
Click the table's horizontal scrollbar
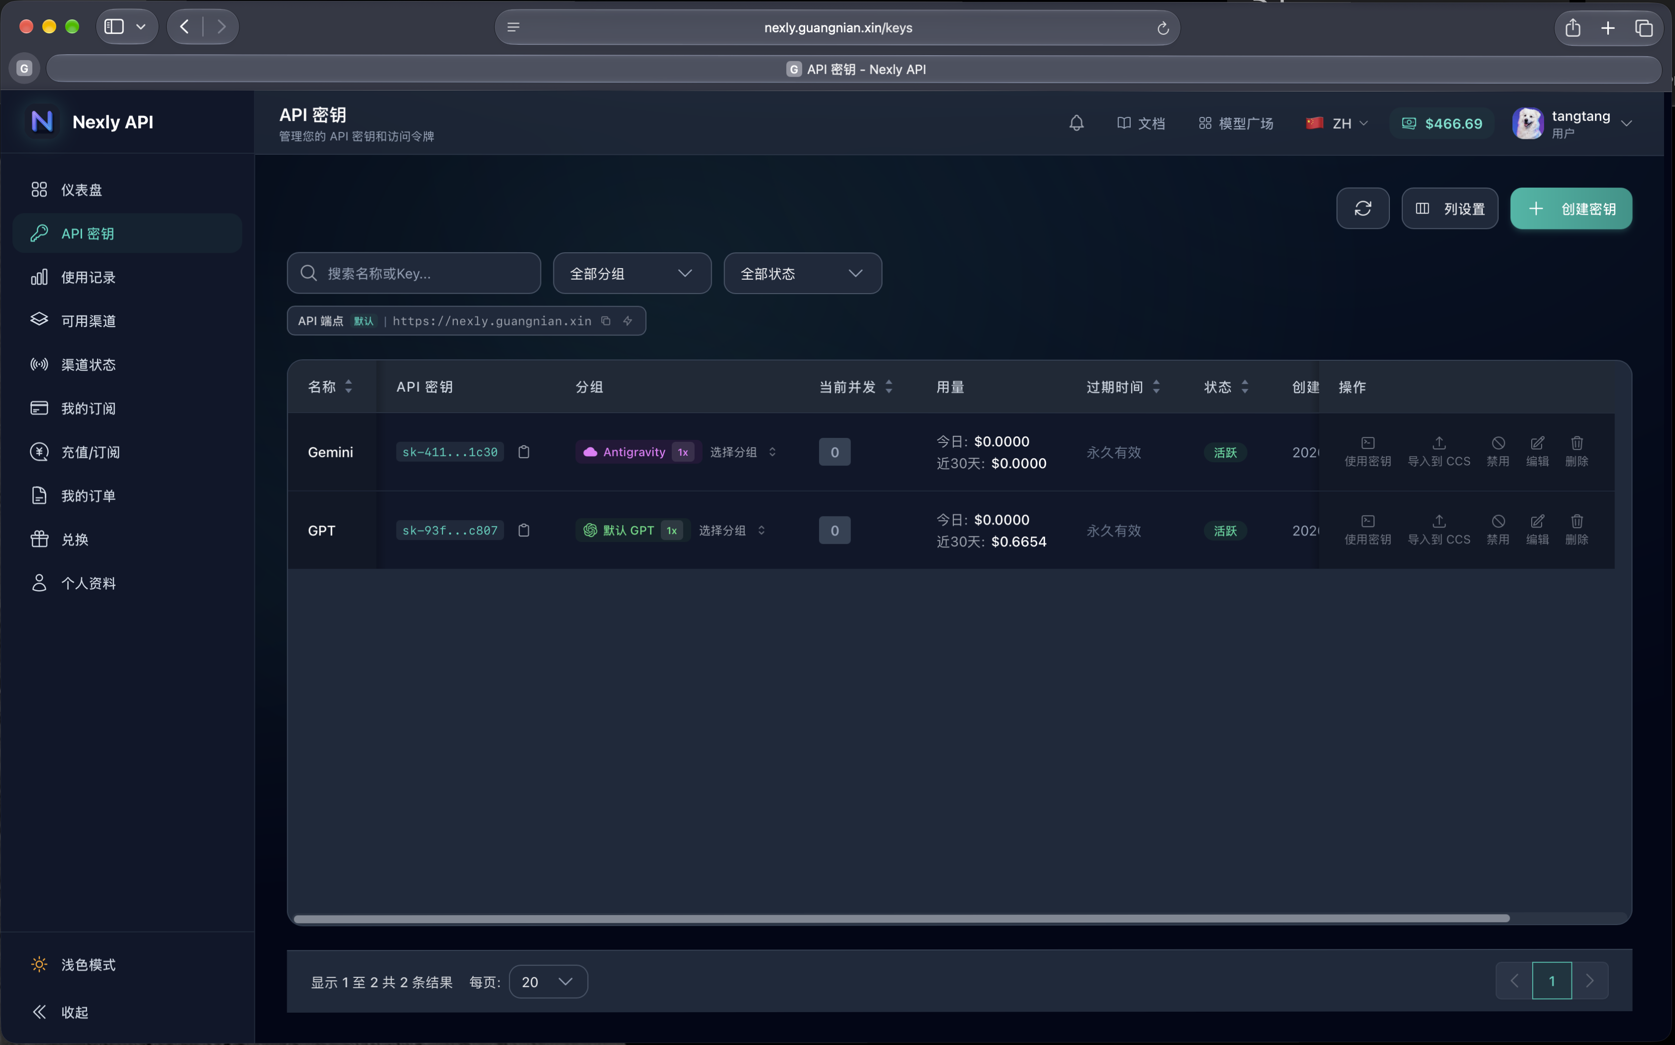[901, 918]
